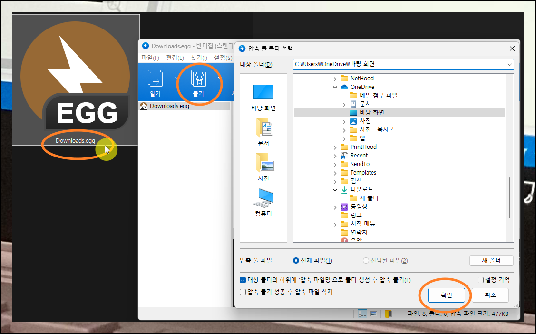The image size is (536, 334).
Task: Click the large EGG file thumbnail labeled Downloads.egg
Action: pos(76,80)
